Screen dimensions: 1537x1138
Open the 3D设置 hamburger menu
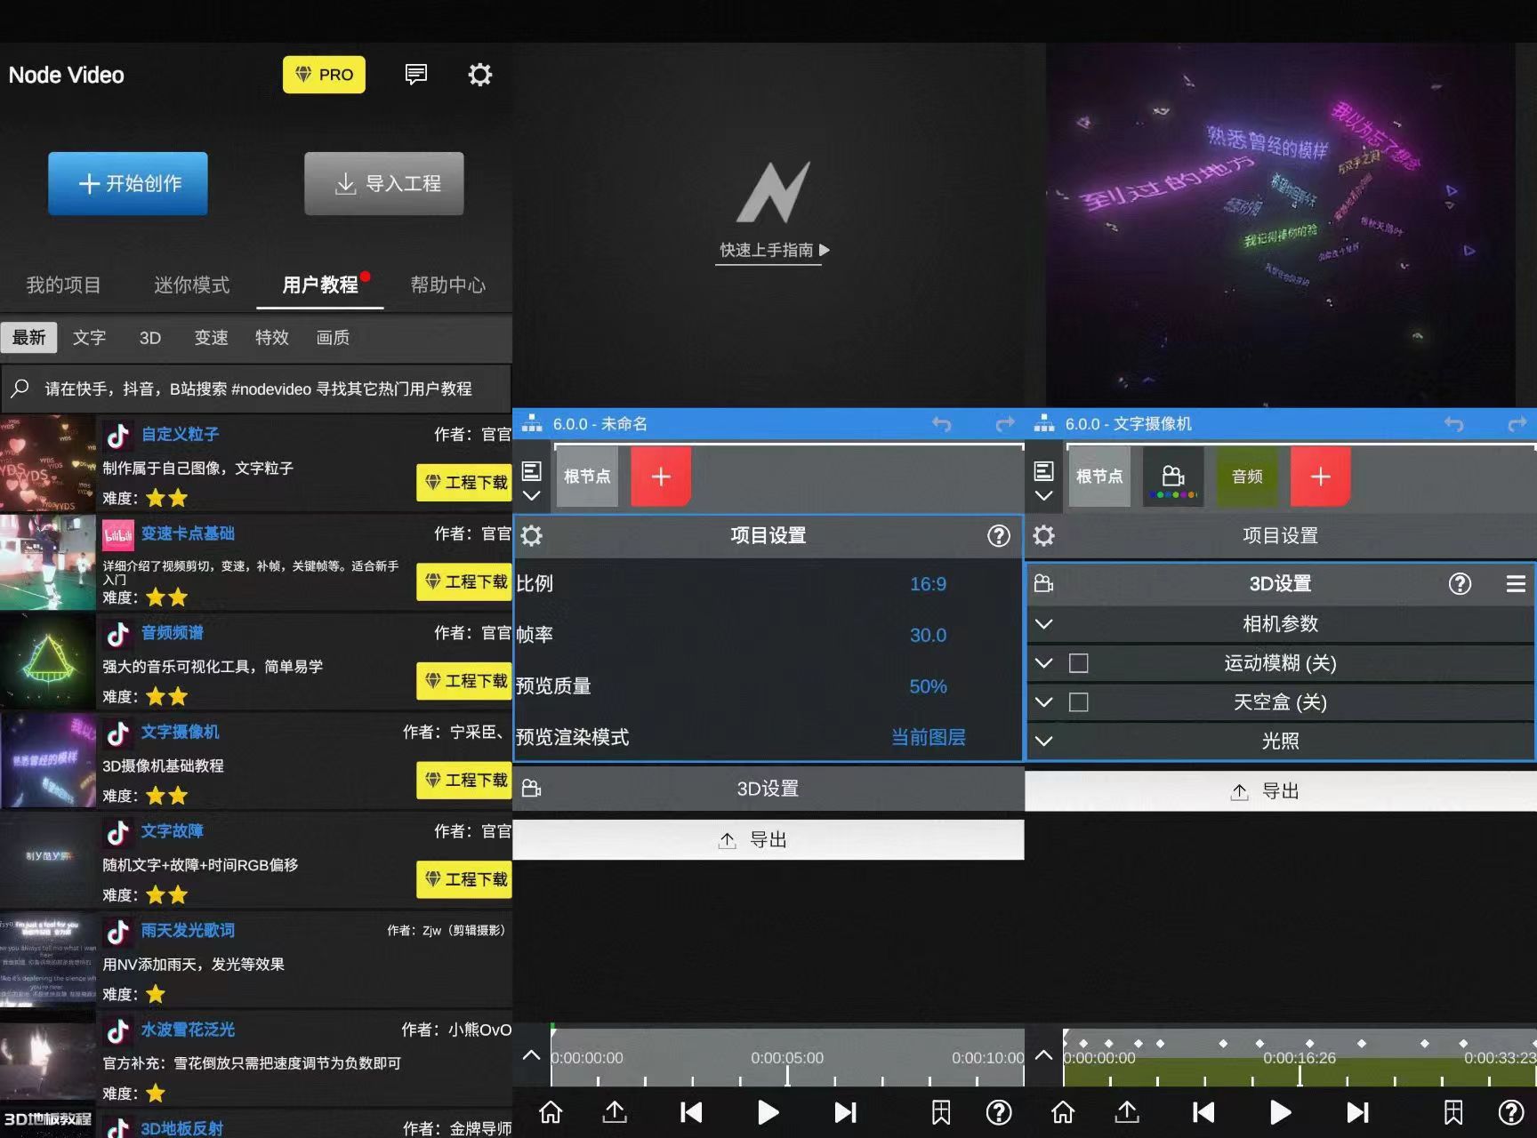[1516, 583]
